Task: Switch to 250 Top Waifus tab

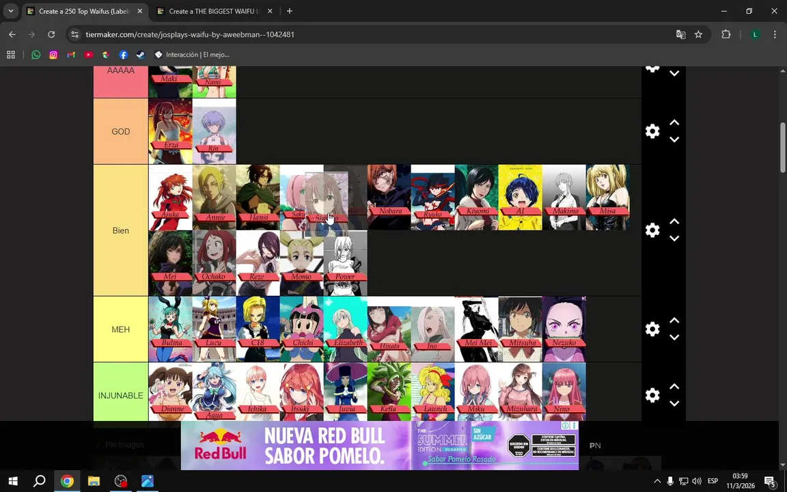Action: pos(84,11)
